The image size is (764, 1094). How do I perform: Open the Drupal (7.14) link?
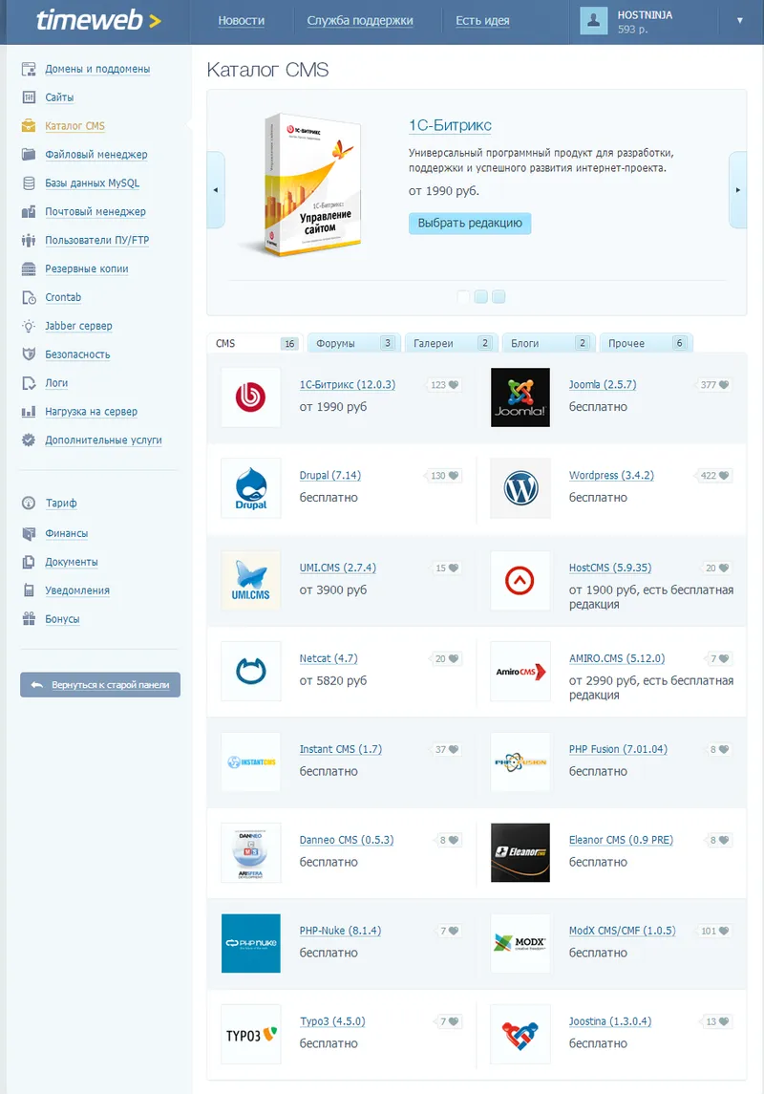[330, 475]
